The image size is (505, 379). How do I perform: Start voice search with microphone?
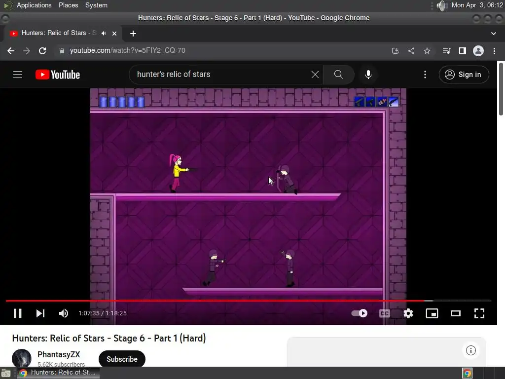point(368,75)
